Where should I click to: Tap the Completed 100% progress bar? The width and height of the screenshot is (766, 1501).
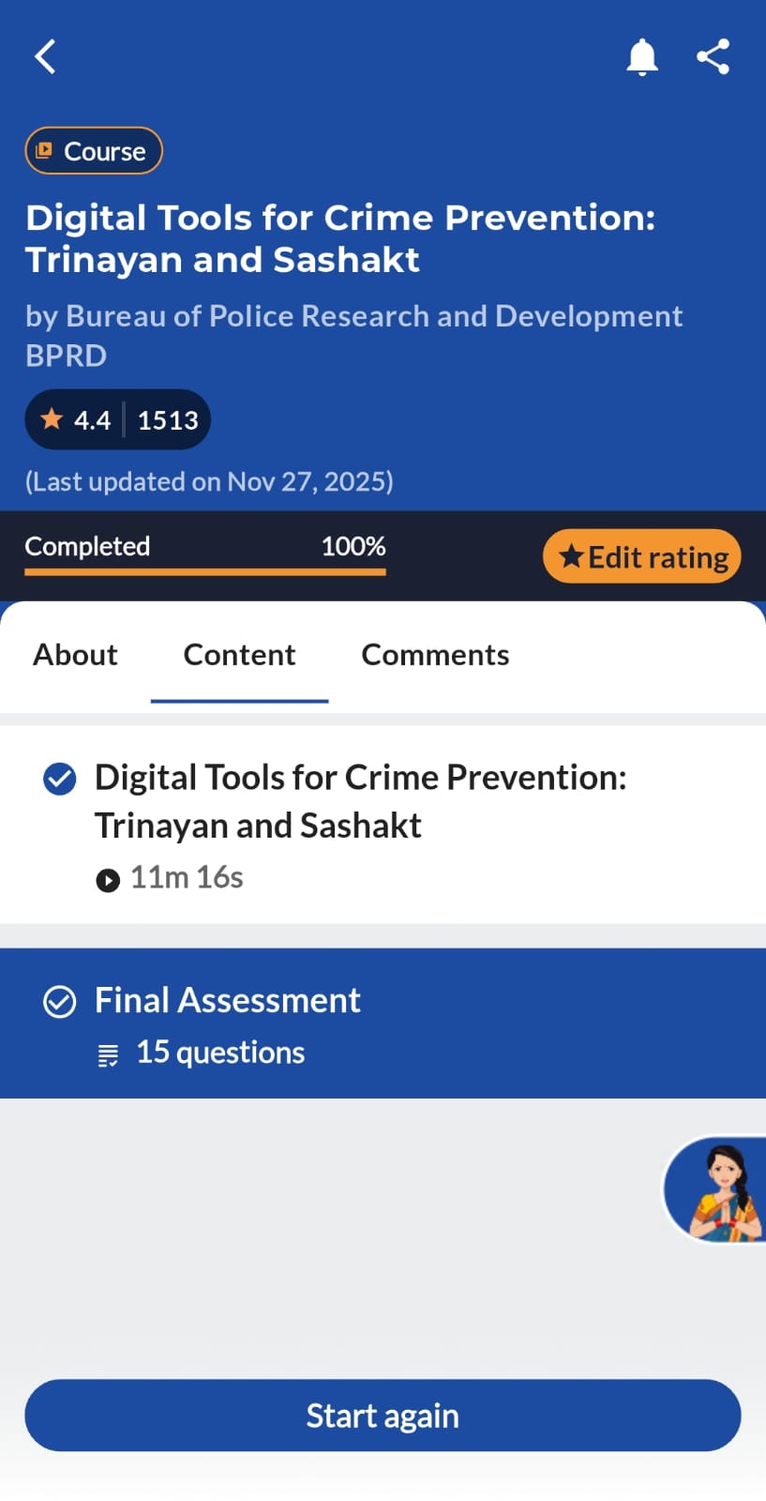click(x=204, y=570)
